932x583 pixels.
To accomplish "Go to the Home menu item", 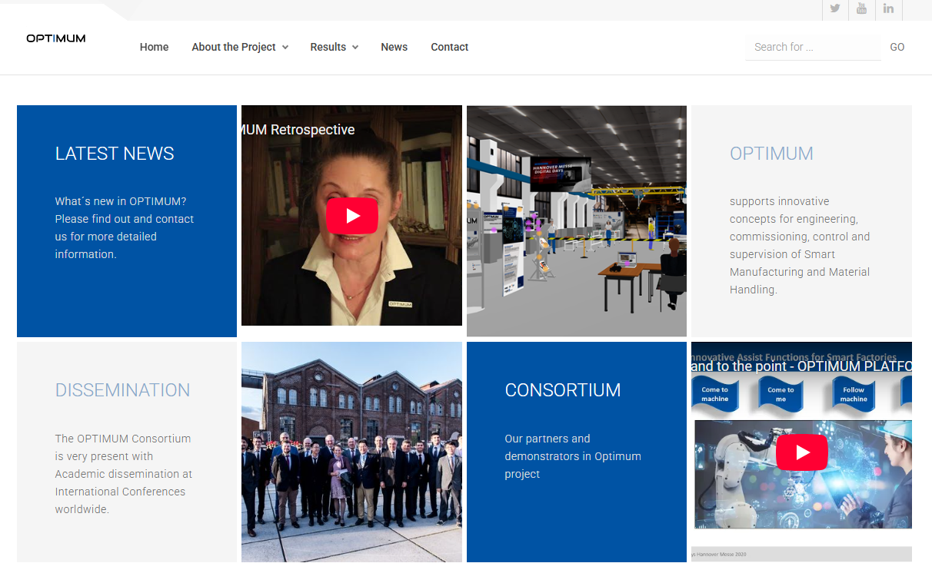I will pos(154,47).
